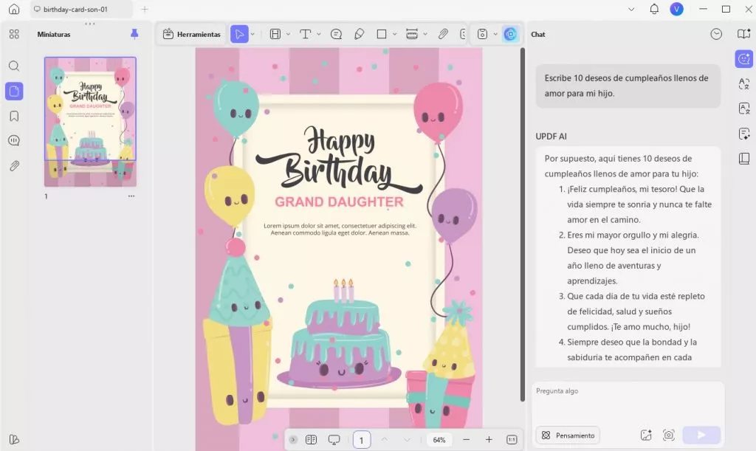Select the Text tool
The image size is (756, 451).
point(305,34)
